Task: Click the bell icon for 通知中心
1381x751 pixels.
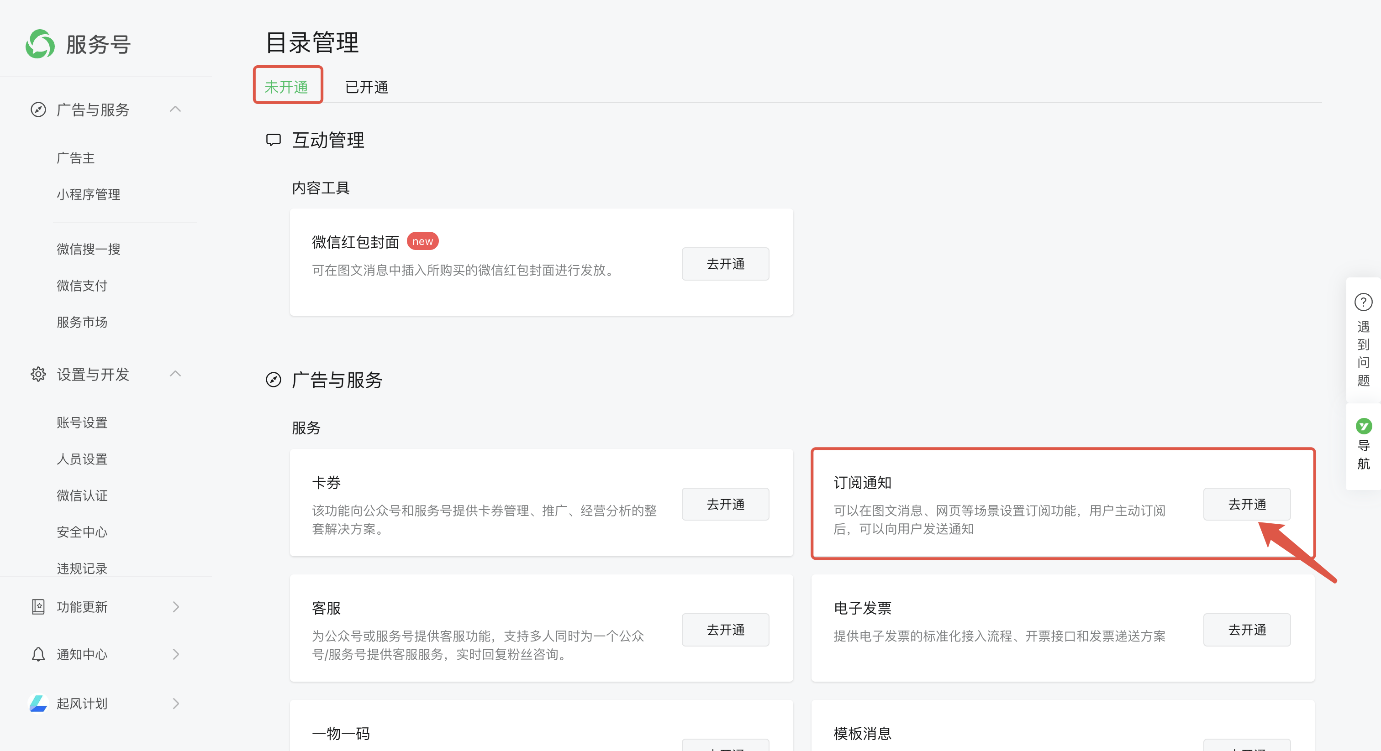Action: click(38, 654)
